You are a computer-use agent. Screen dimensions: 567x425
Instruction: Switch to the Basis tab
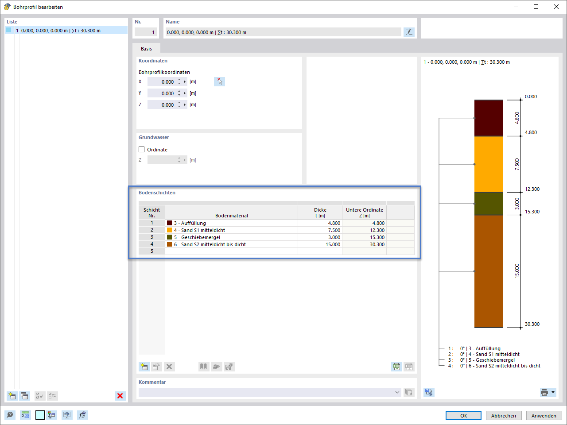pyautogui.click(x=146, y=49)
